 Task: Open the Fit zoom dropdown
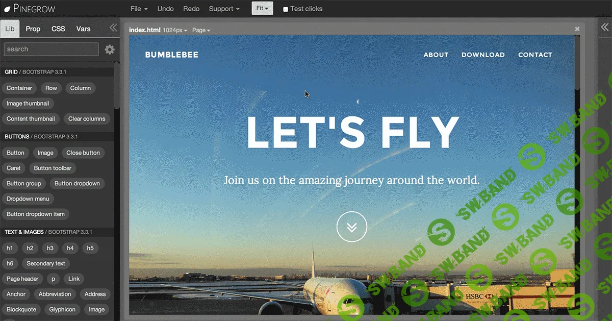click(x=262, y=9)
